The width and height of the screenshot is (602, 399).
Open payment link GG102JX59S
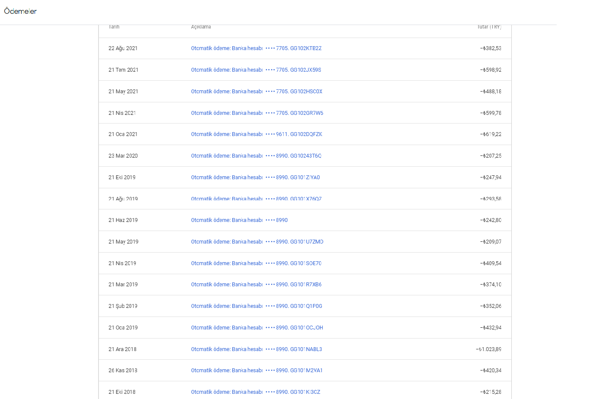pyautogui.click(x=256, y=70)
